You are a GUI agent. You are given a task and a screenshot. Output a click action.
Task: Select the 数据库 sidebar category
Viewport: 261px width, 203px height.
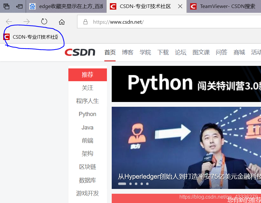tap(88, 180)
